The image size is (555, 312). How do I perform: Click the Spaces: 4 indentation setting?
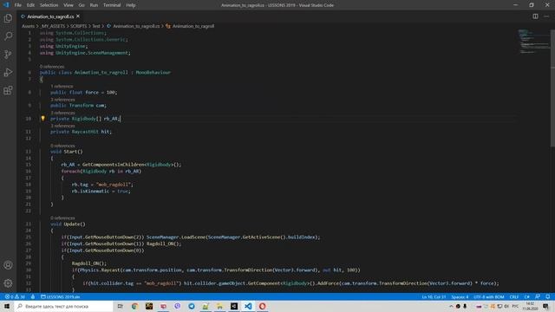click(460, 296)
